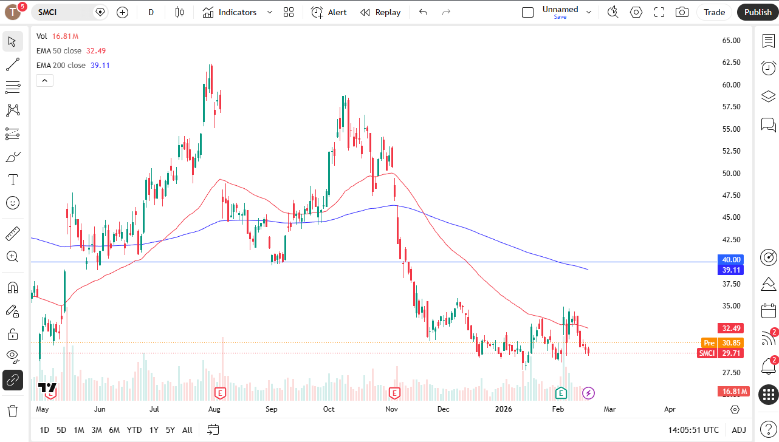
Task: Select the 5Y time range
Action: point(171,430)
